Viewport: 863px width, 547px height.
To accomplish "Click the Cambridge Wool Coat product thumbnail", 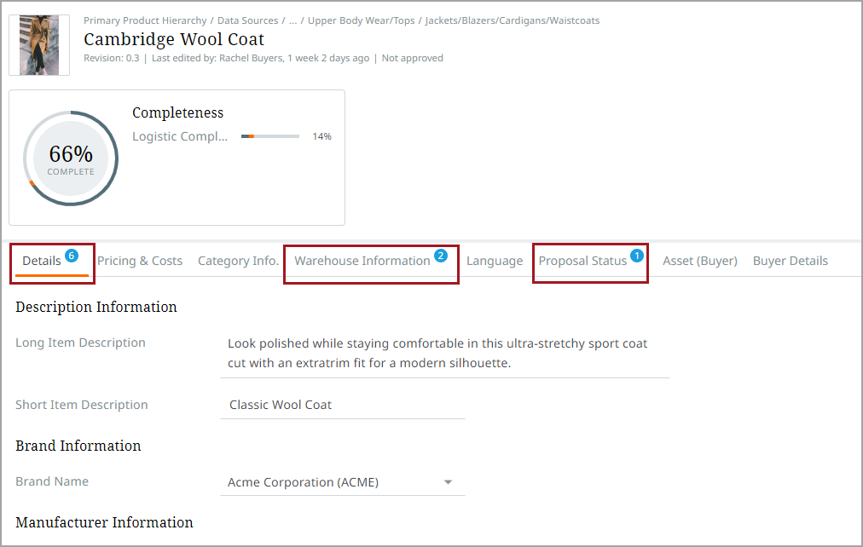I will tap(39, 45).
